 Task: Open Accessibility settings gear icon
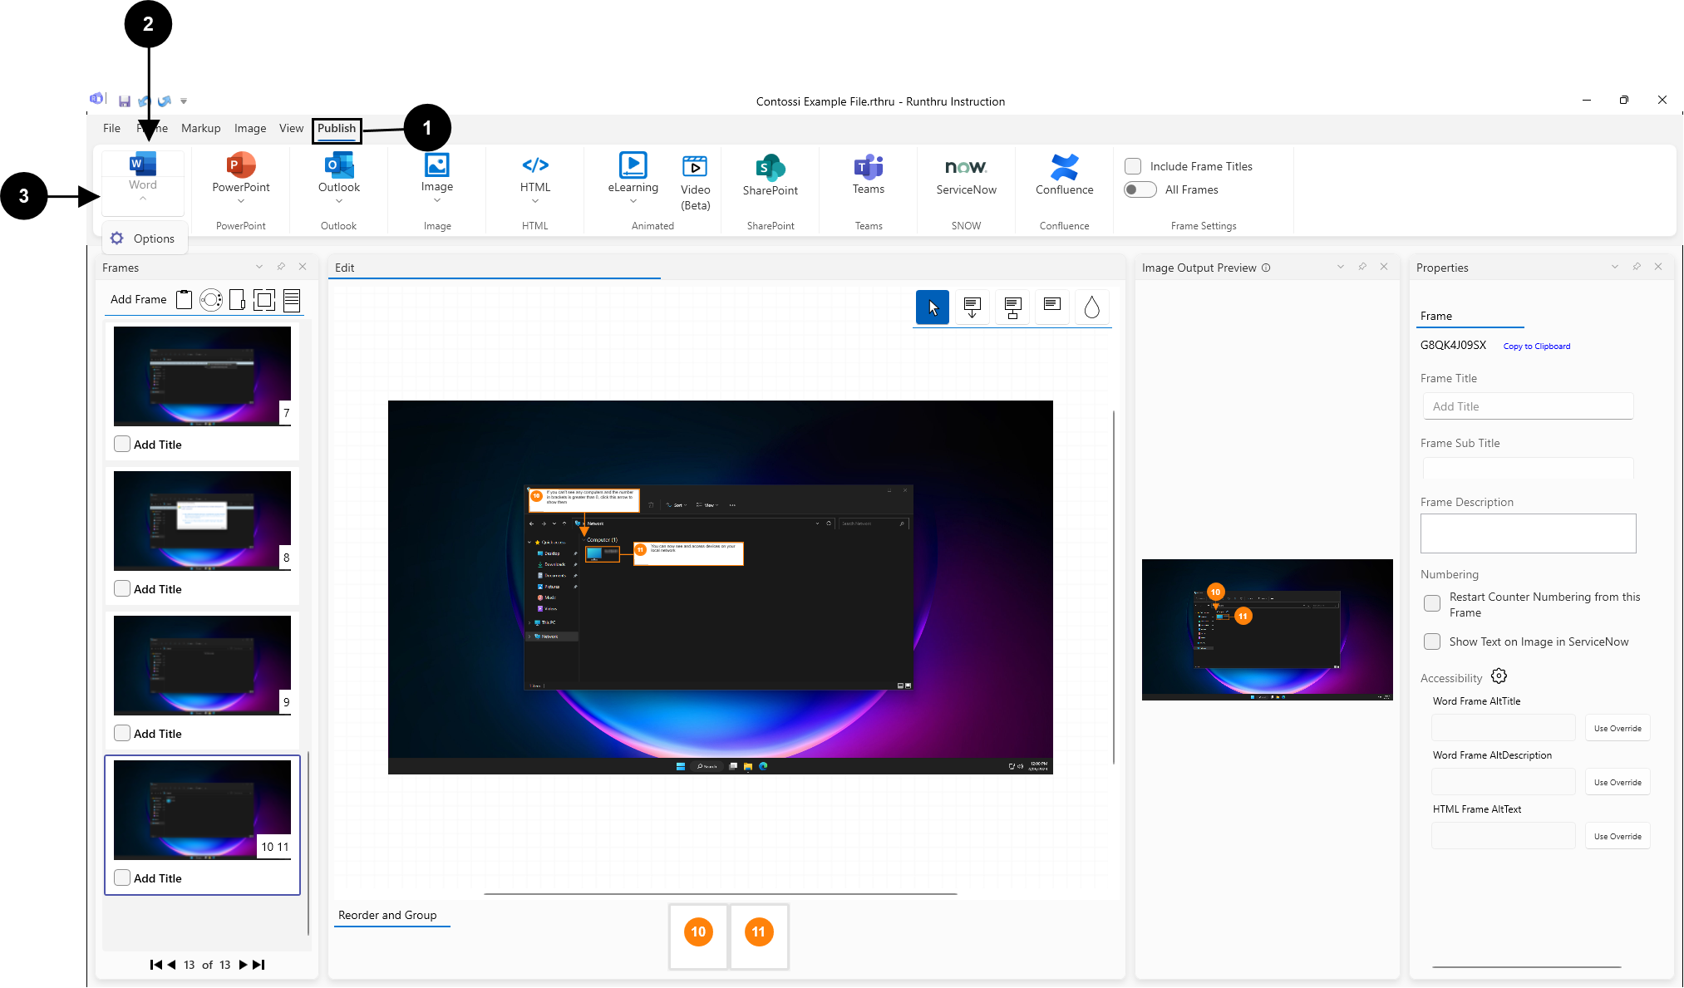point(1499,676)
